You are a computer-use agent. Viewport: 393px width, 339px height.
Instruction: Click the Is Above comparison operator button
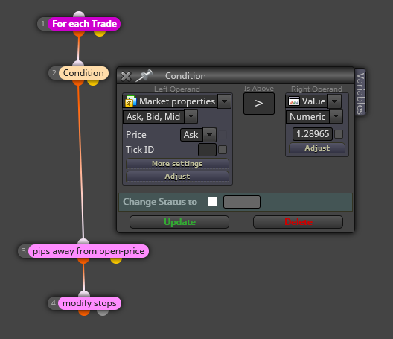259,104
